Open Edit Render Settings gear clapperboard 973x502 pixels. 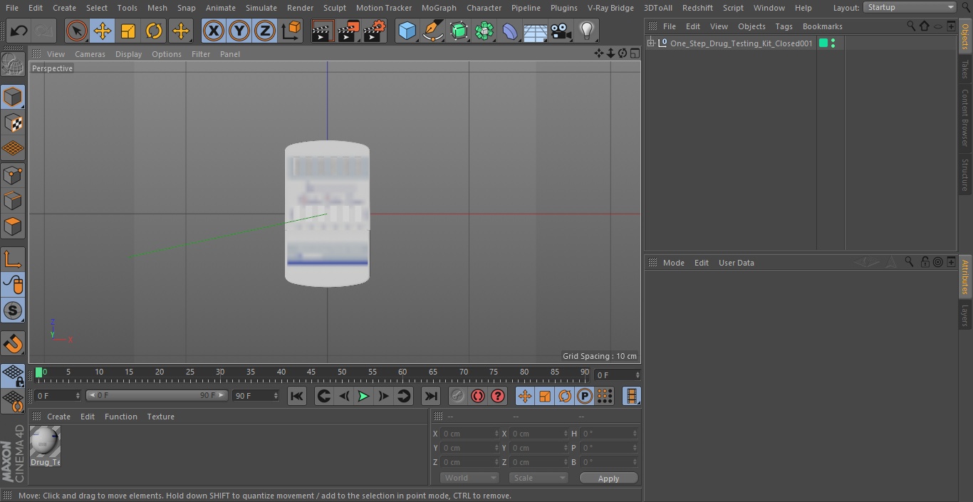point(375,31)
